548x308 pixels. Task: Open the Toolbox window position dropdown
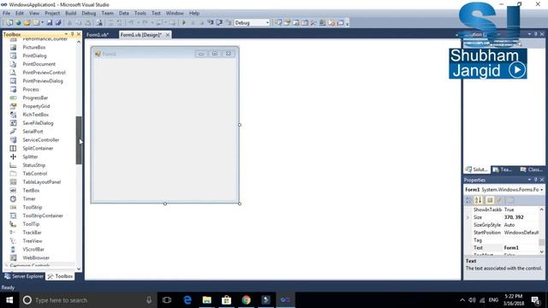tap(66, 34)
